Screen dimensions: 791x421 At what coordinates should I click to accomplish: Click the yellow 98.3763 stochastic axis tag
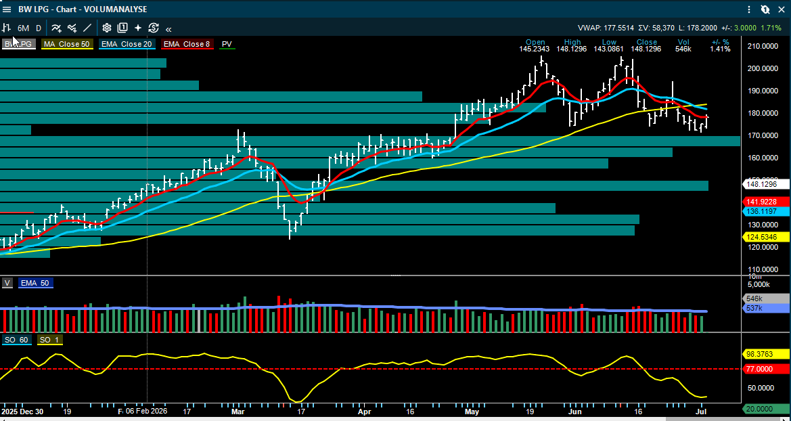pos(766,354)
